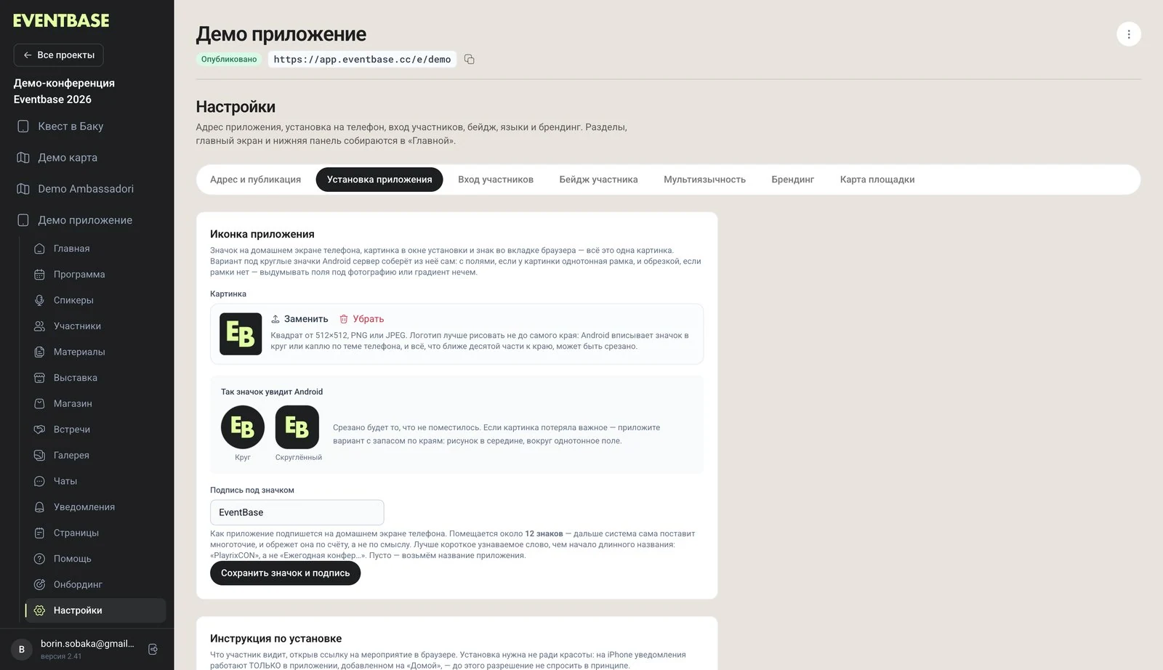Open the Участники people icon

[40, 326]
